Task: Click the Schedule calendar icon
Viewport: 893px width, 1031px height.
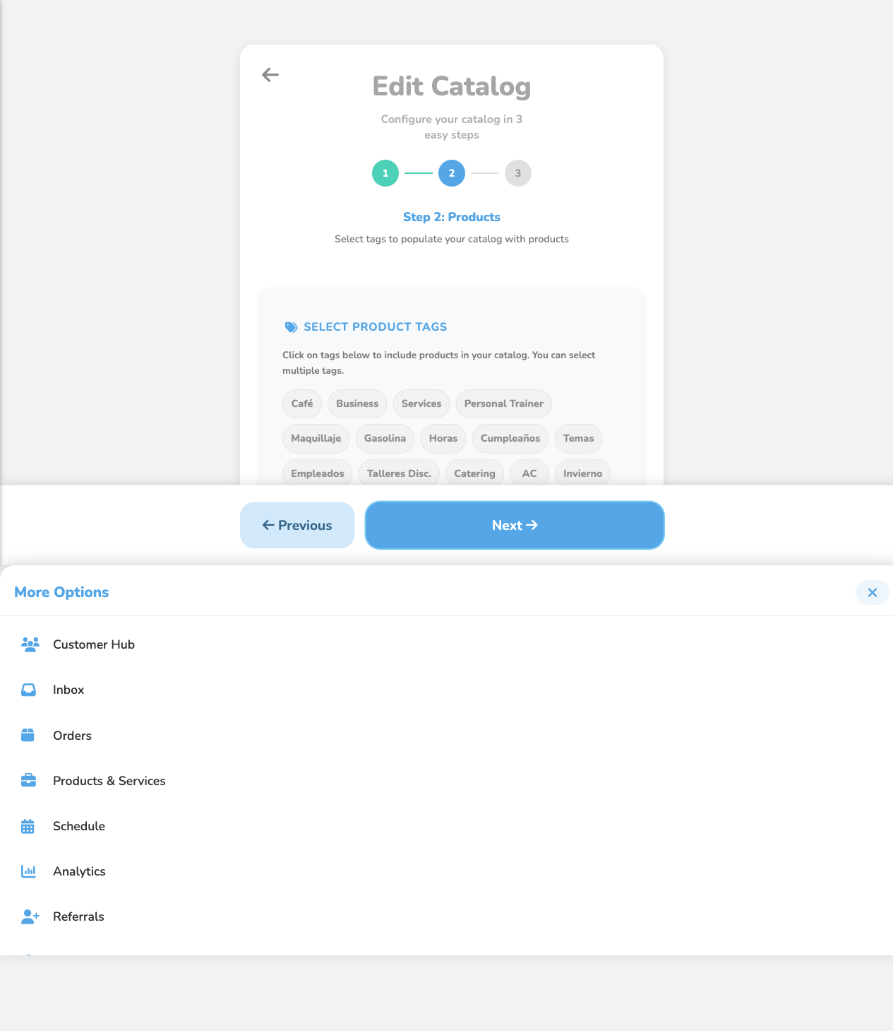Action: pos(28,825)
